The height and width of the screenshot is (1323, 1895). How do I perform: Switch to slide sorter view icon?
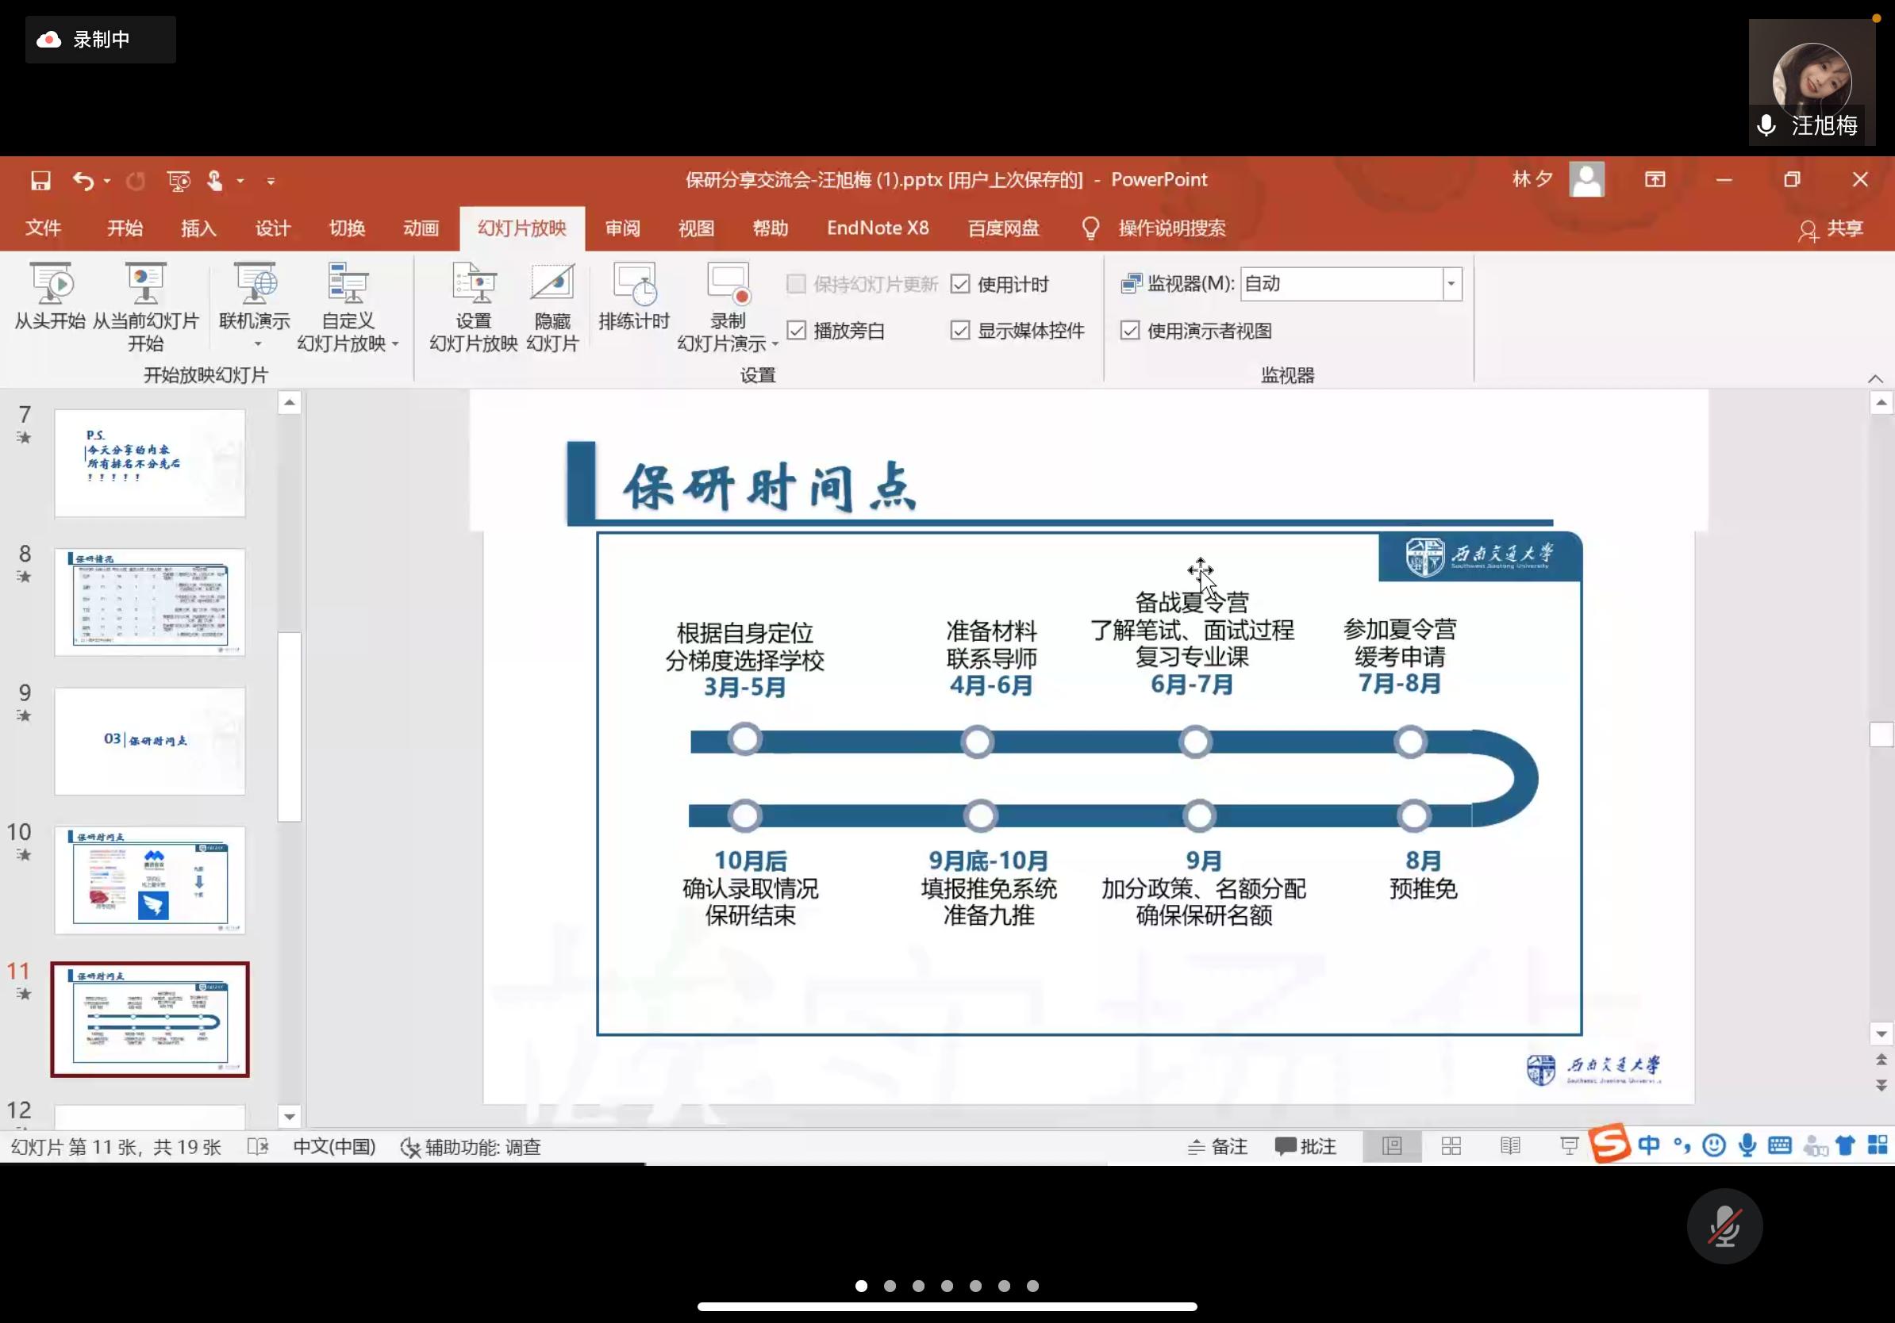(x=1451, y=1145)
